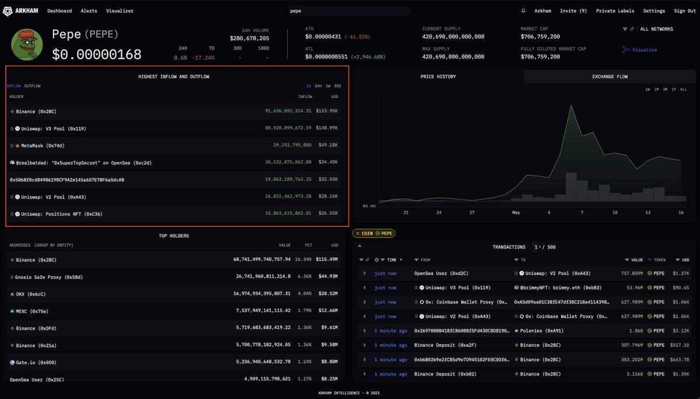Collapse the transactions panel with chevron

coord(360,247)
